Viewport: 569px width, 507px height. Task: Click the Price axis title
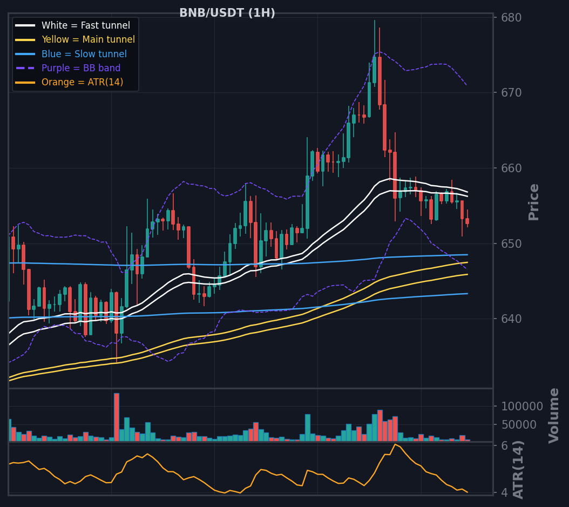tap(534, 202)
